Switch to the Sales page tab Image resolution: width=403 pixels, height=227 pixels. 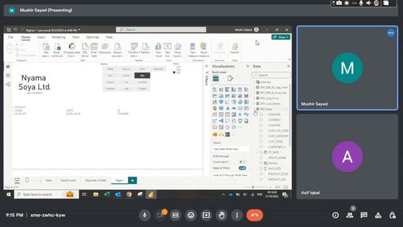(48, 180)
